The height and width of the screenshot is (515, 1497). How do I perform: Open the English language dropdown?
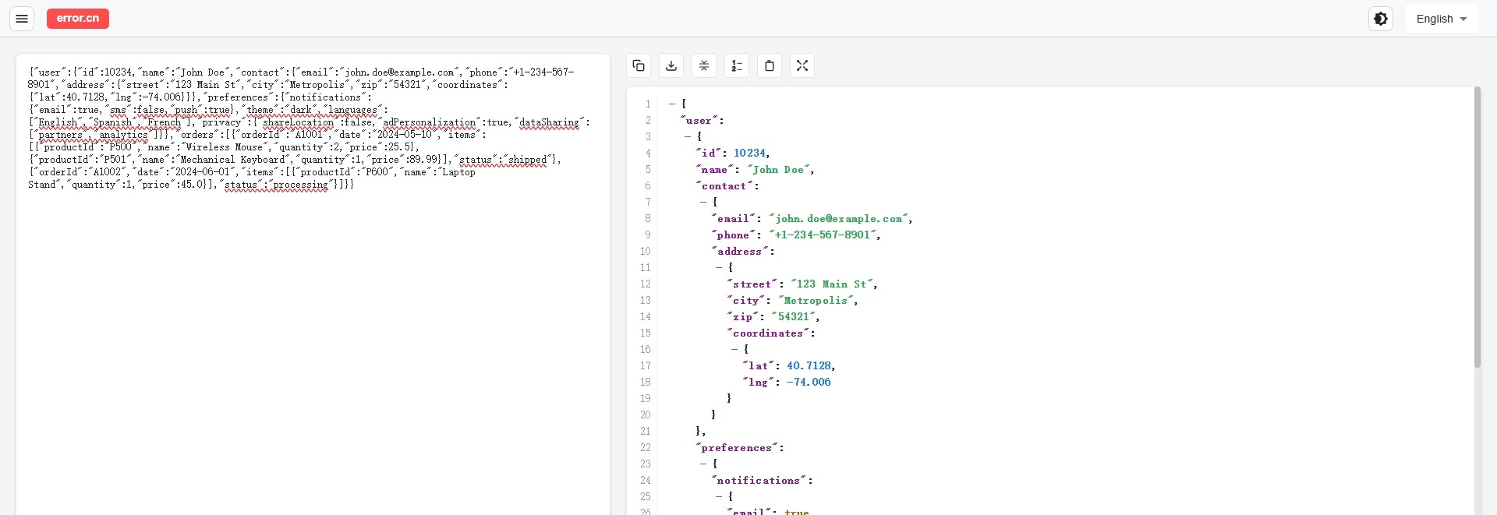point(1442,19)
